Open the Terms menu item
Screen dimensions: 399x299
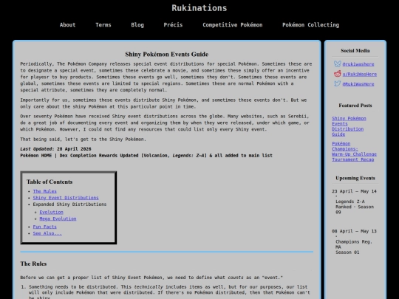(x=103, y=25)
